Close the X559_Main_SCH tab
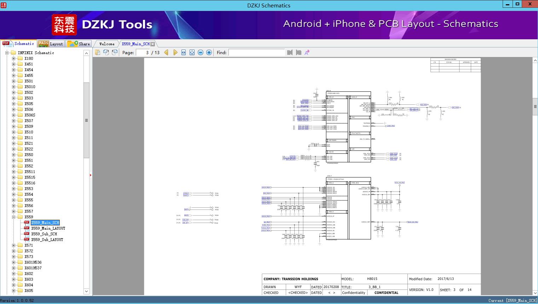 pyautogui.click(x=153, y=44)
